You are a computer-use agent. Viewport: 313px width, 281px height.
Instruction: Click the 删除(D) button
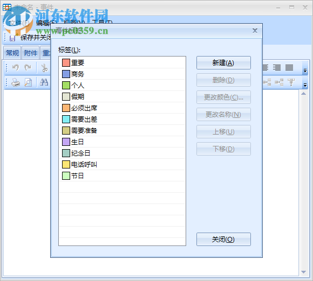223,80
